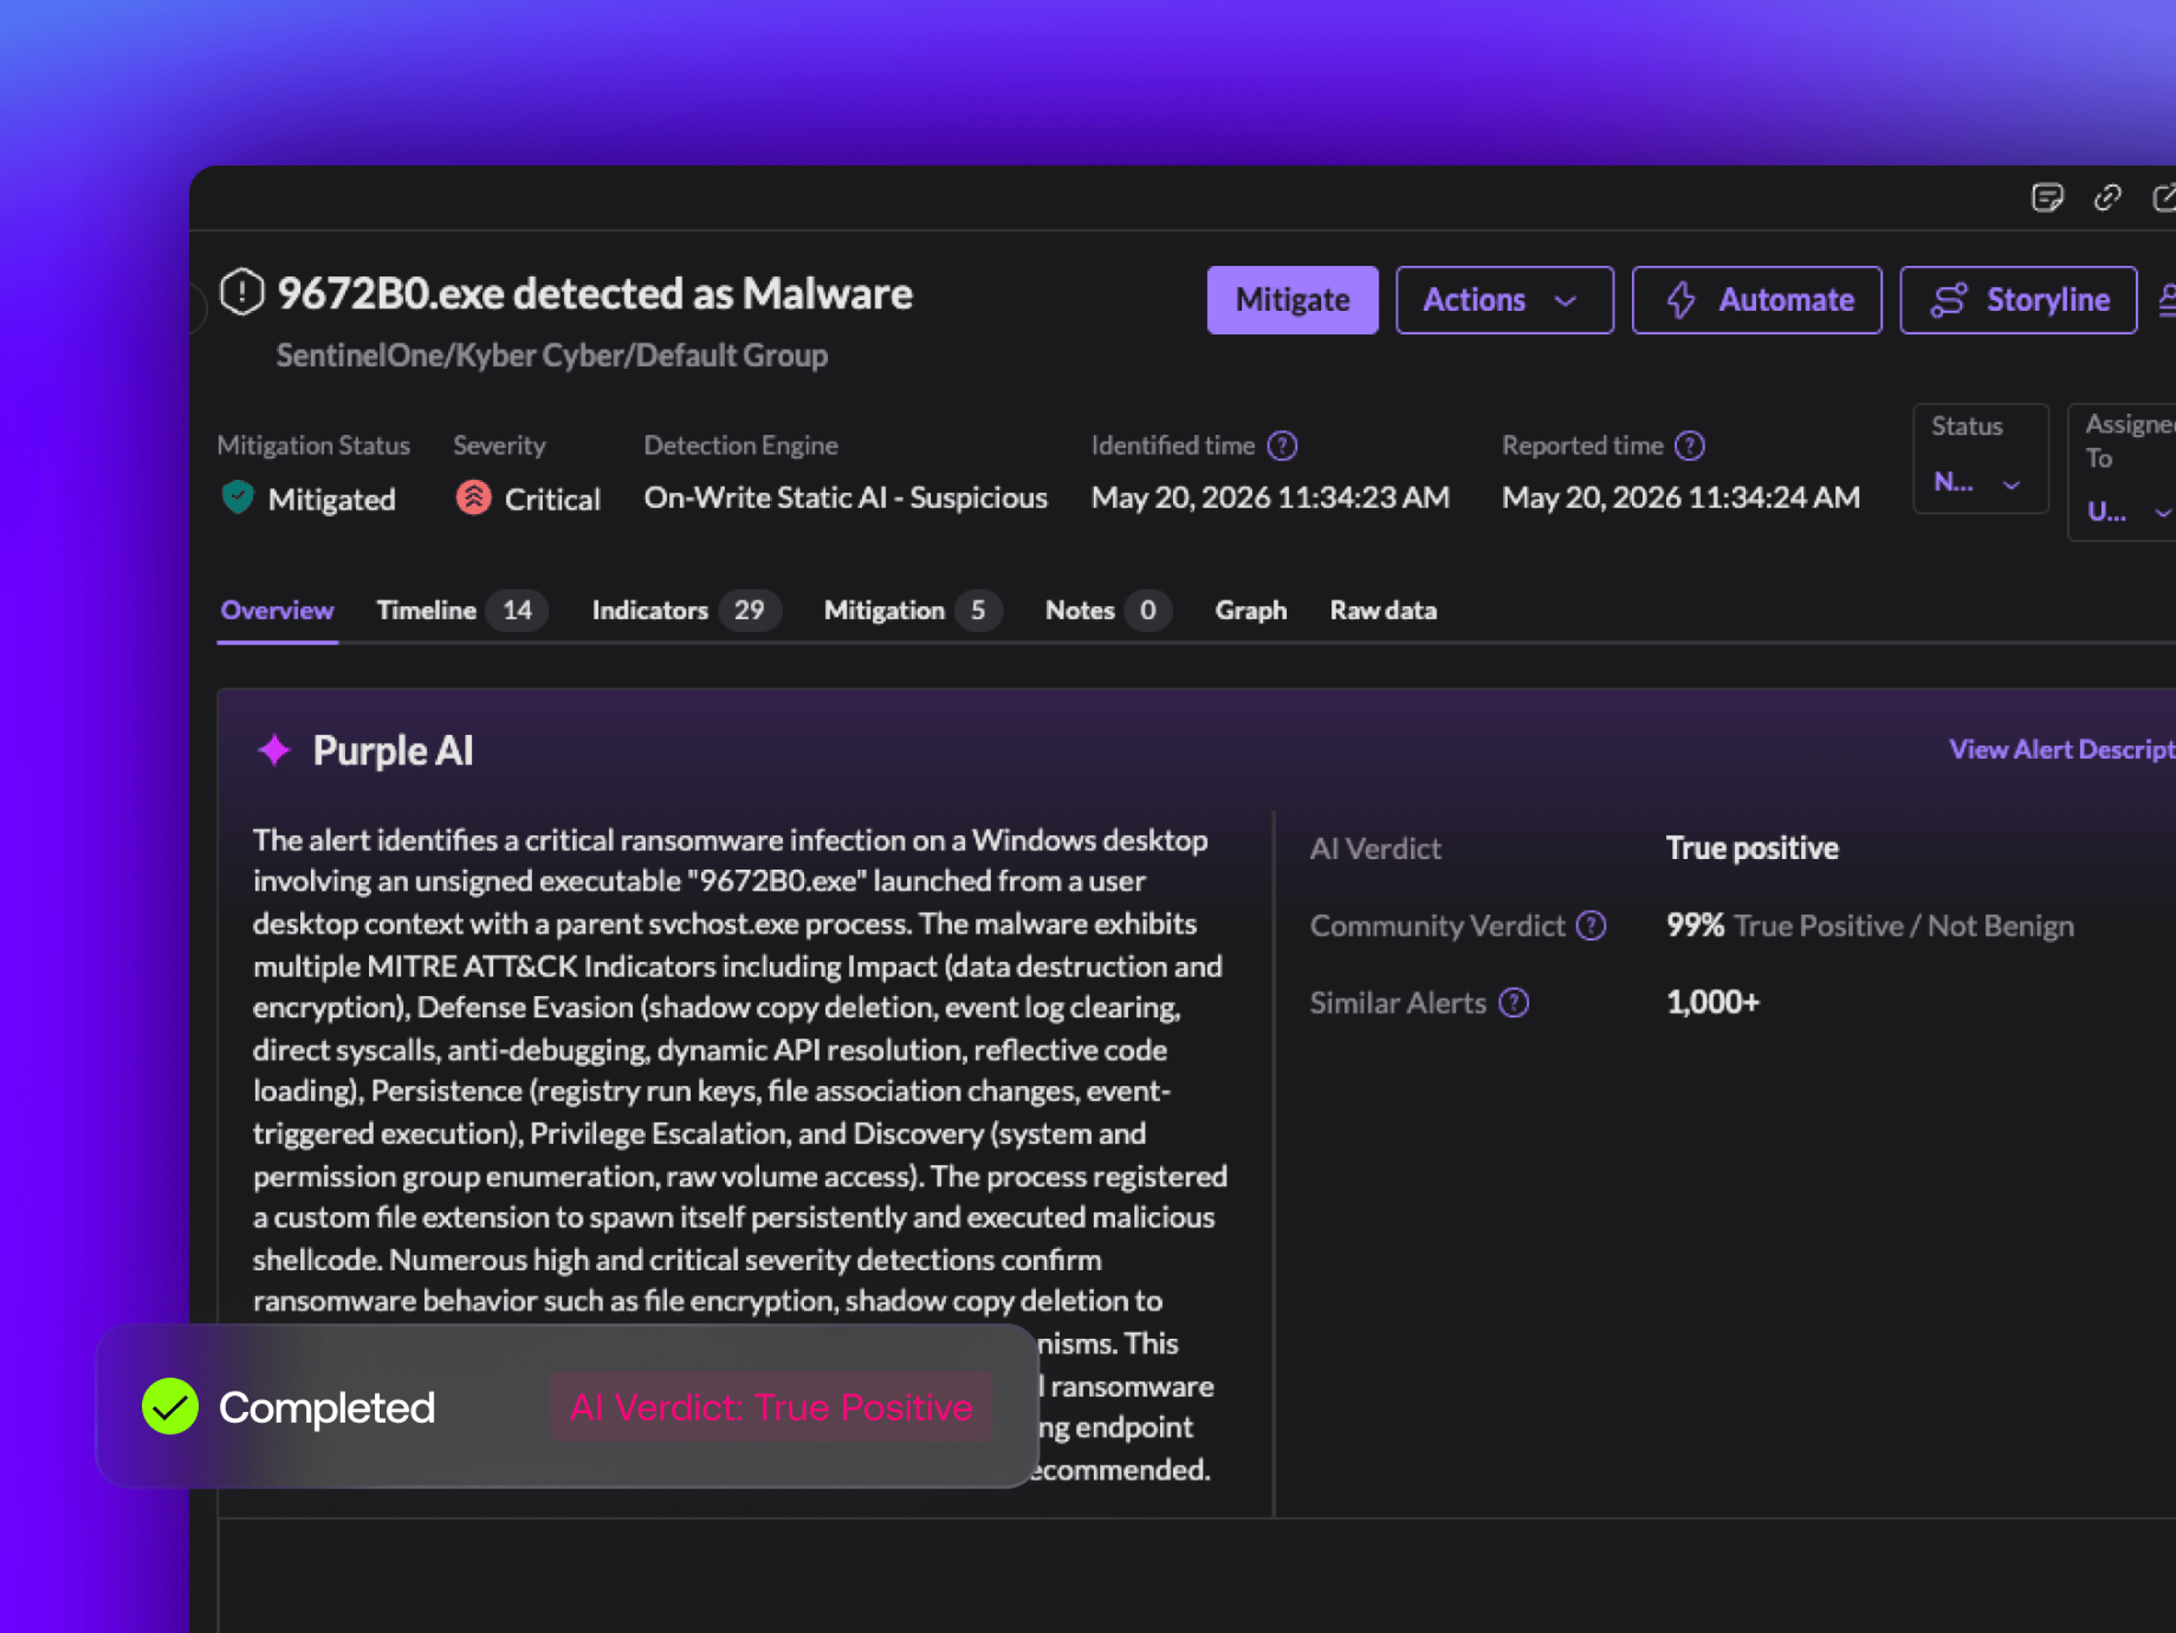Click the Actions chevron arrow
The height and width of the screenshot is (1633, 2176).
tap(1565, 301)
